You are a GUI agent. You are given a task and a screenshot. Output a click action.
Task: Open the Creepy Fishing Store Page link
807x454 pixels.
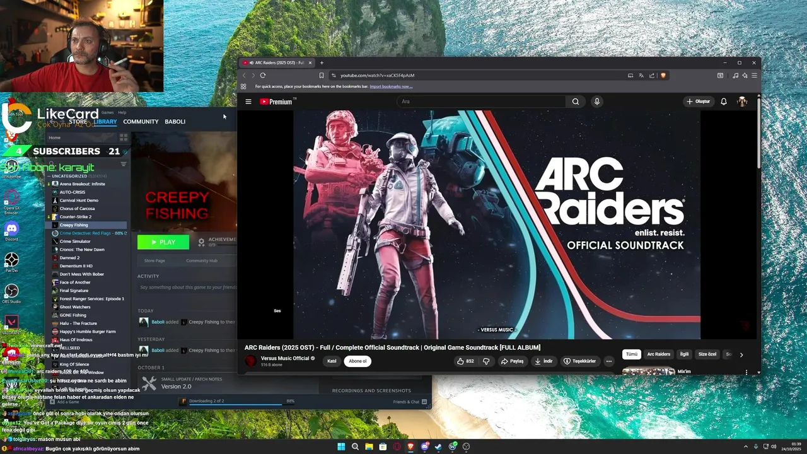coord(154,260)
